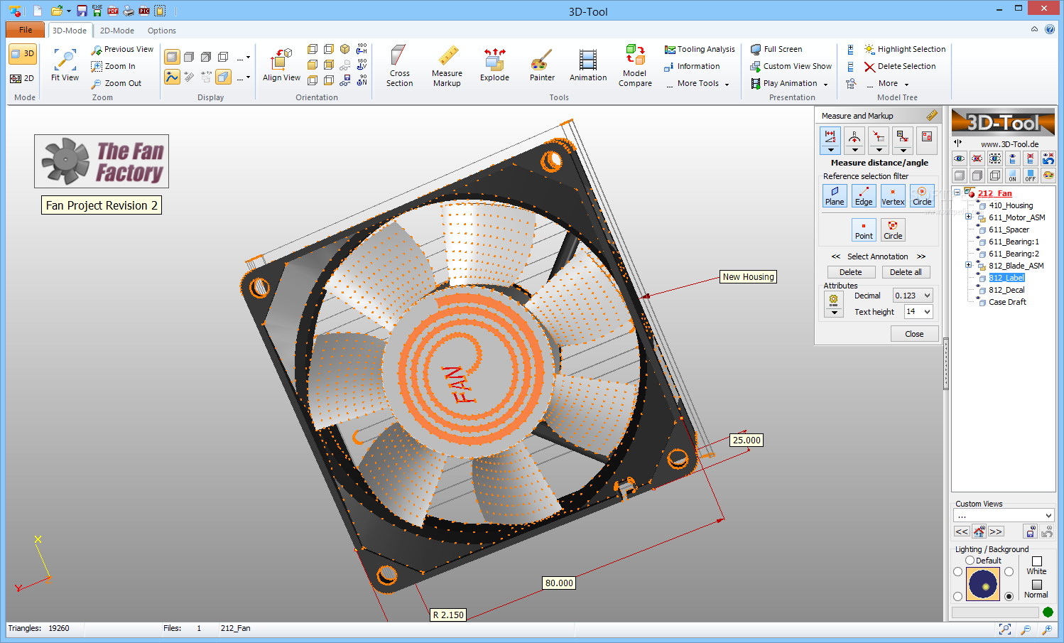The width and height of the screenshot is (1064, 643).
Task: Open the More Tools dropdown
Action: (699, 84)
